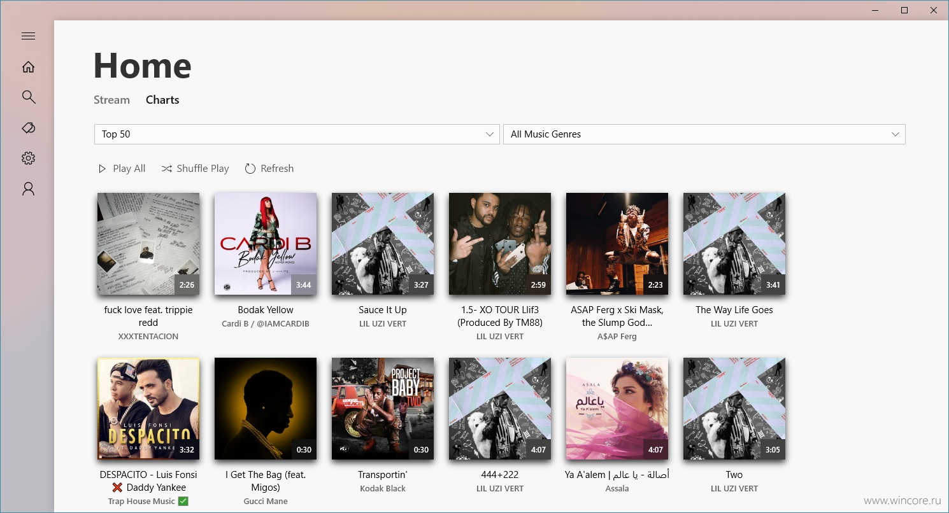This screenshot has height=513, width=949.
Task: Open the XO TOUR Llif3 thumbnail
Action: pos(500,244)
